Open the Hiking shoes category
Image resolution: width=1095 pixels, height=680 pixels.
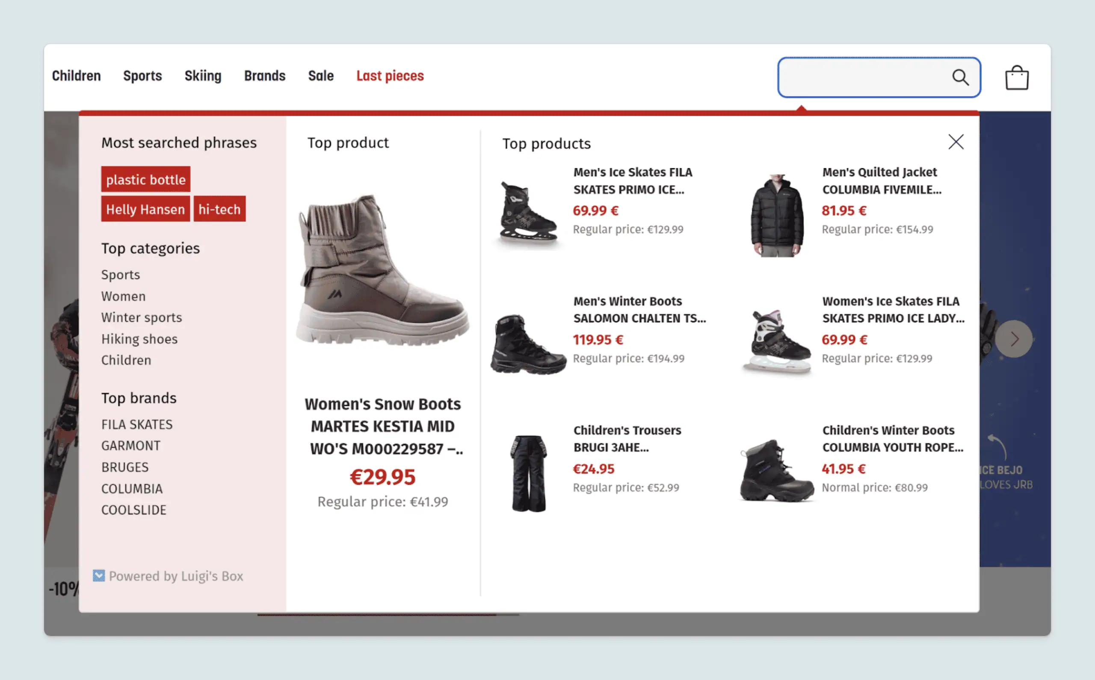[139, 339]
